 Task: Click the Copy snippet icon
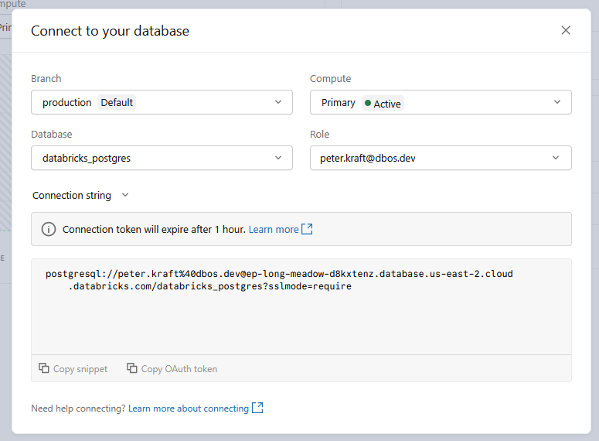(x=44, y=369)
